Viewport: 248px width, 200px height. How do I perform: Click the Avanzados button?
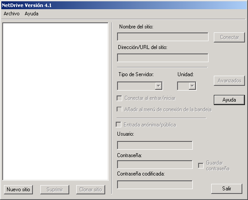(229, 81)
